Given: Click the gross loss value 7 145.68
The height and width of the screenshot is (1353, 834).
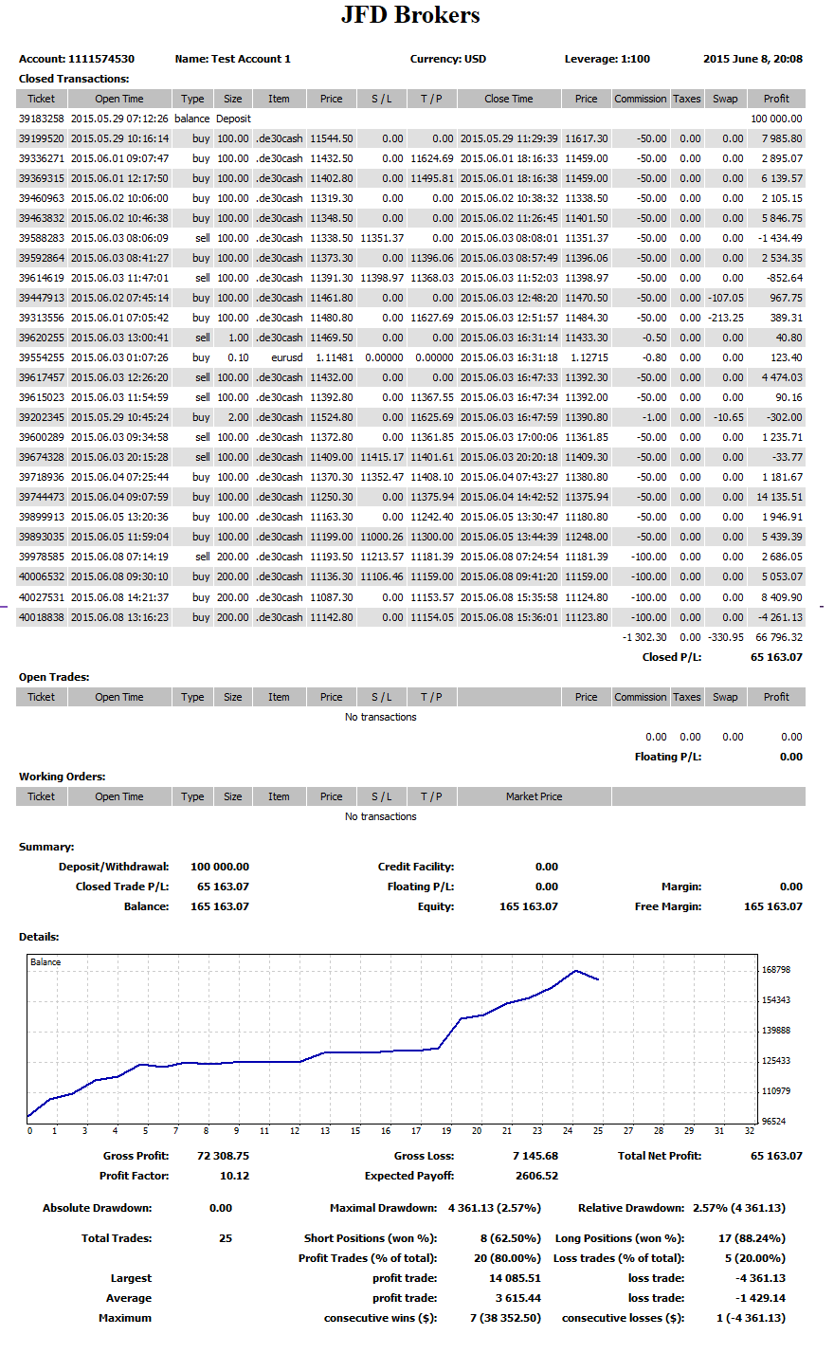Looking at the screenshot, I should pos(535,1156).
